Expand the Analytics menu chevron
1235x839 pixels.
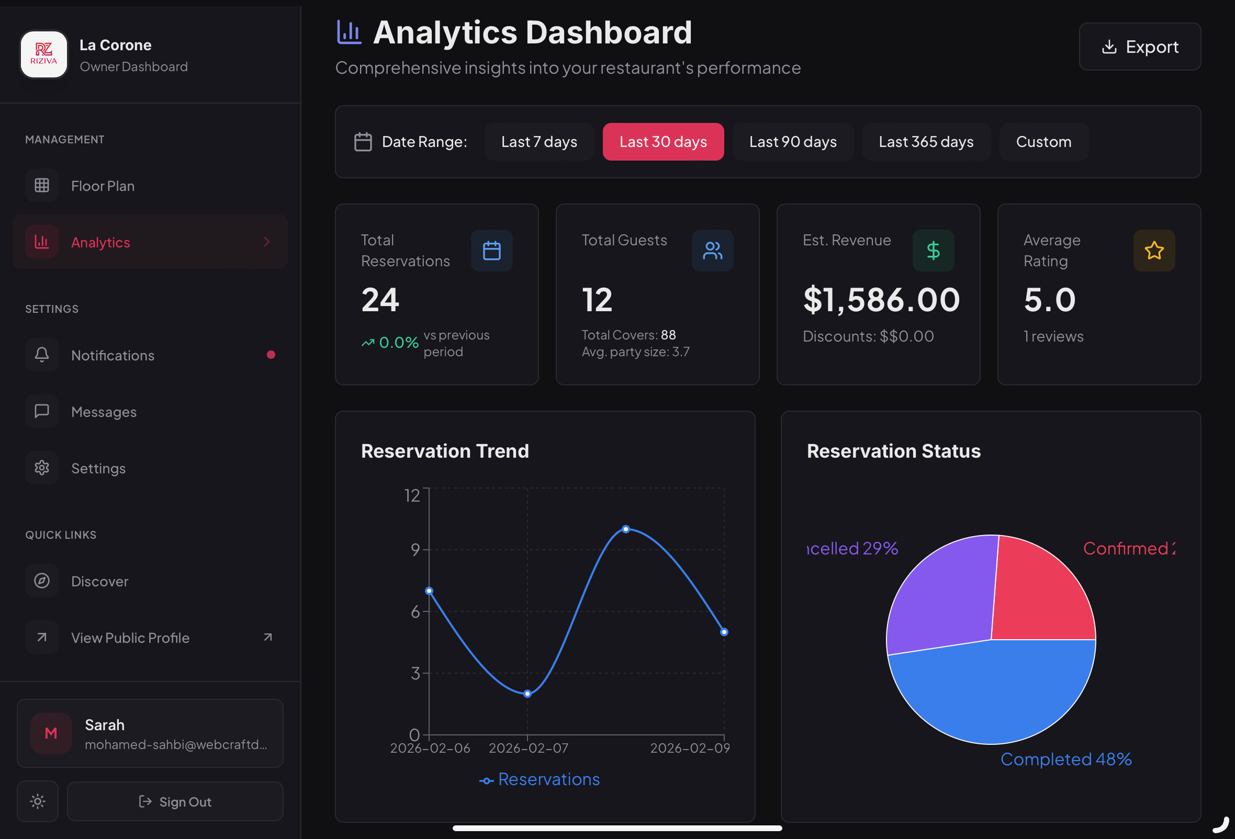[267, 242]
